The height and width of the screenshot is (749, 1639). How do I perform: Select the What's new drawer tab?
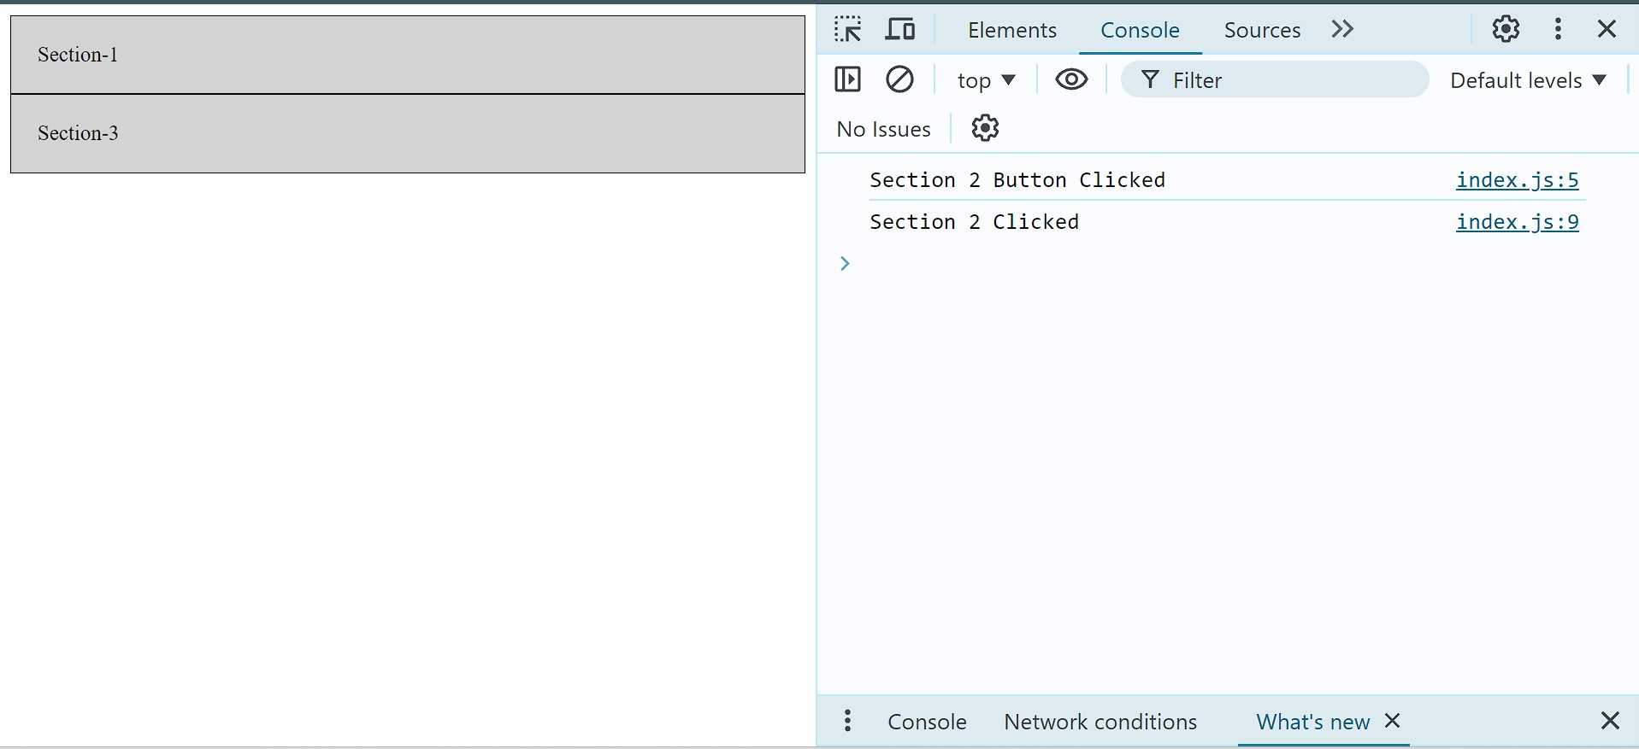point(1312,722)
